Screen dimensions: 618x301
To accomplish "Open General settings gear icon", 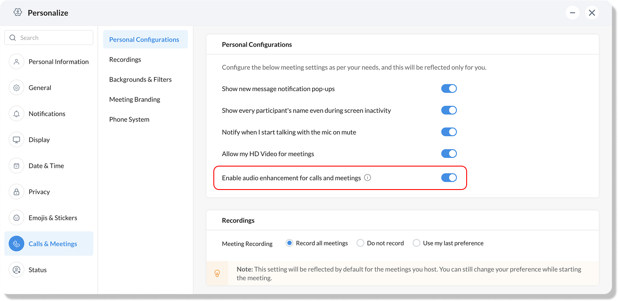I will tap(16, 88).
